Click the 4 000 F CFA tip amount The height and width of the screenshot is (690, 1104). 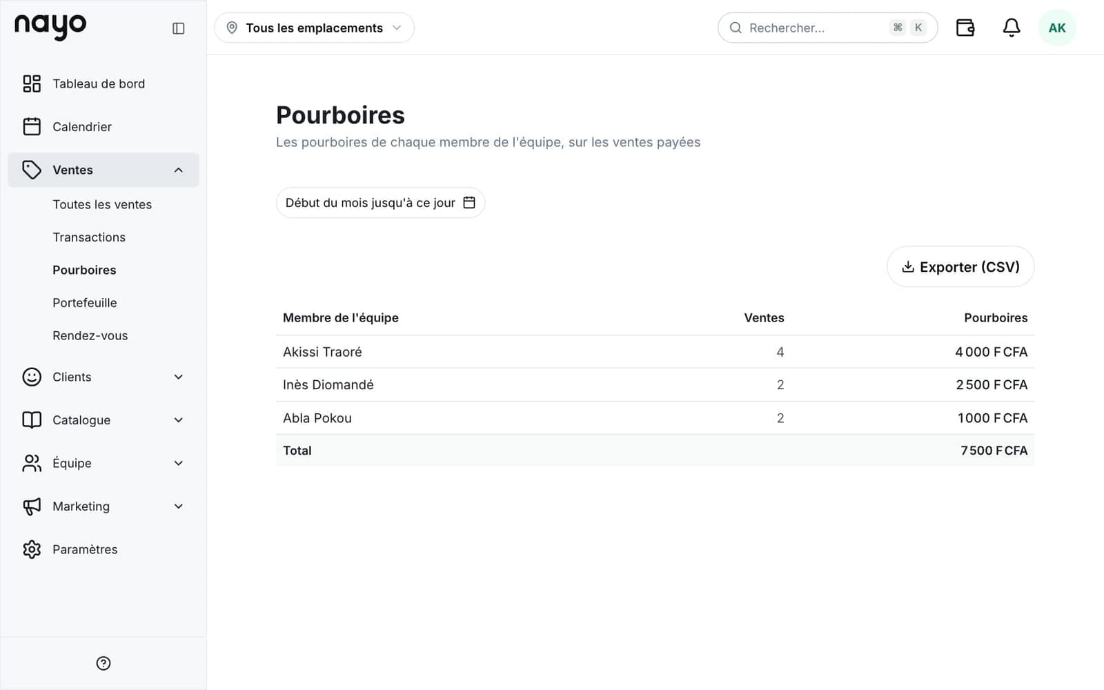tap(992, 352)
